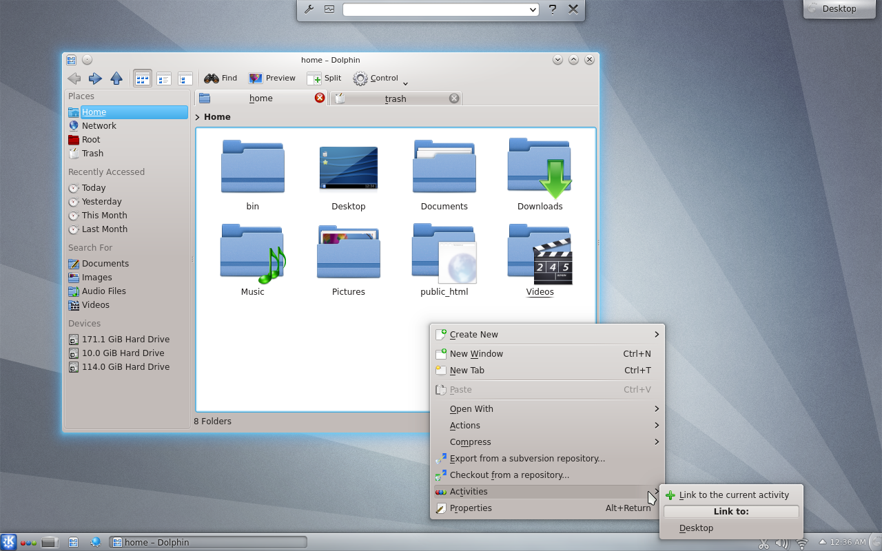This screenshot has height=551, width=882.
Task: Toggle the Preview mode
Action: (x=271, y=78)
